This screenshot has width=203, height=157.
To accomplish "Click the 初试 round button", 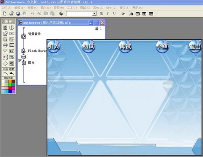I will click(89, 46).
